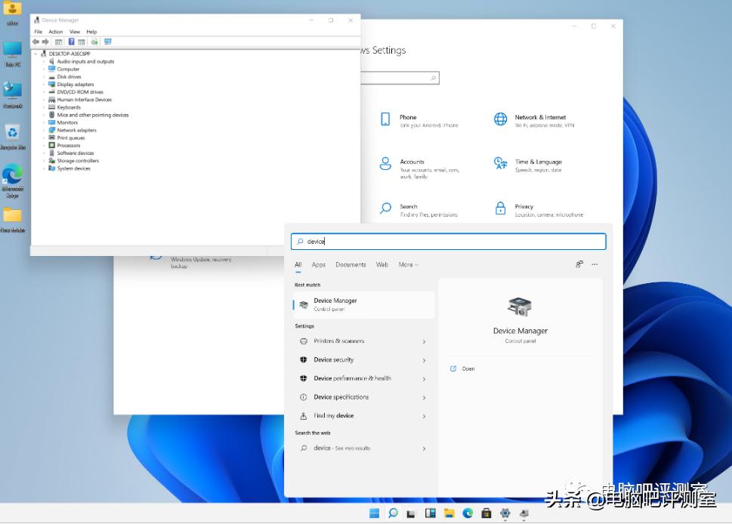732x524 pixels.
Task: Select the Accounts icon in Windows Settings
Action: pyautogui.click(x=385, y=165)
